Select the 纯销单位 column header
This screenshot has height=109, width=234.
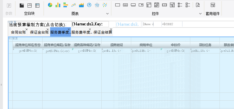(x=146, y=45)
